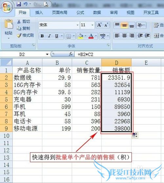The width and height of the screenshot is (164, 183).
Task: Open the Auto Fill Options icon
Action: click(x=135, y=135)
